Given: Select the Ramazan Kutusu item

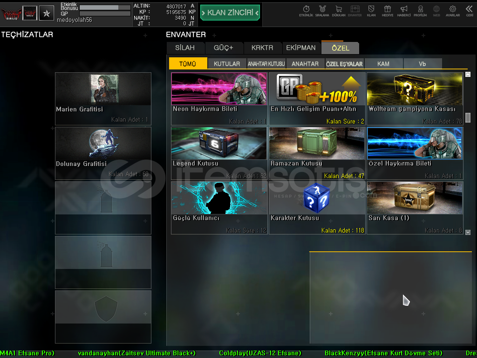Looking at the screenshot, I should (317, 153).
